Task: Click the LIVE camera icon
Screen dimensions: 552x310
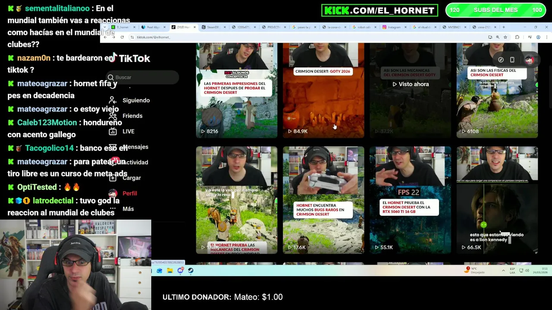Action: point(113,131)
